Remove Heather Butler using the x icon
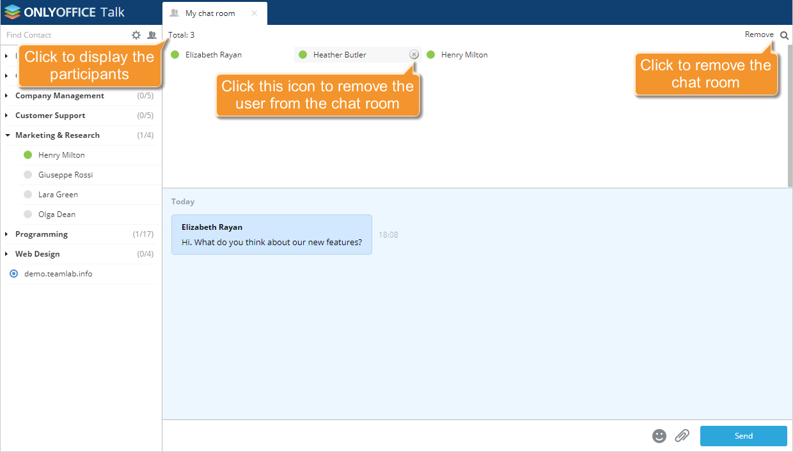Screen dimensions: 793x452 414,54
